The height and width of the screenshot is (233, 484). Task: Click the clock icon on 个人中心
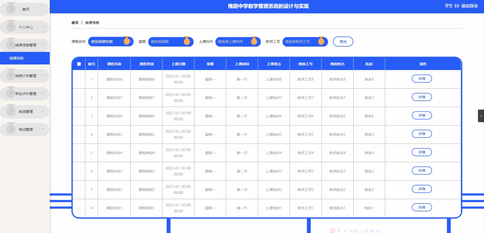(11, 26)
